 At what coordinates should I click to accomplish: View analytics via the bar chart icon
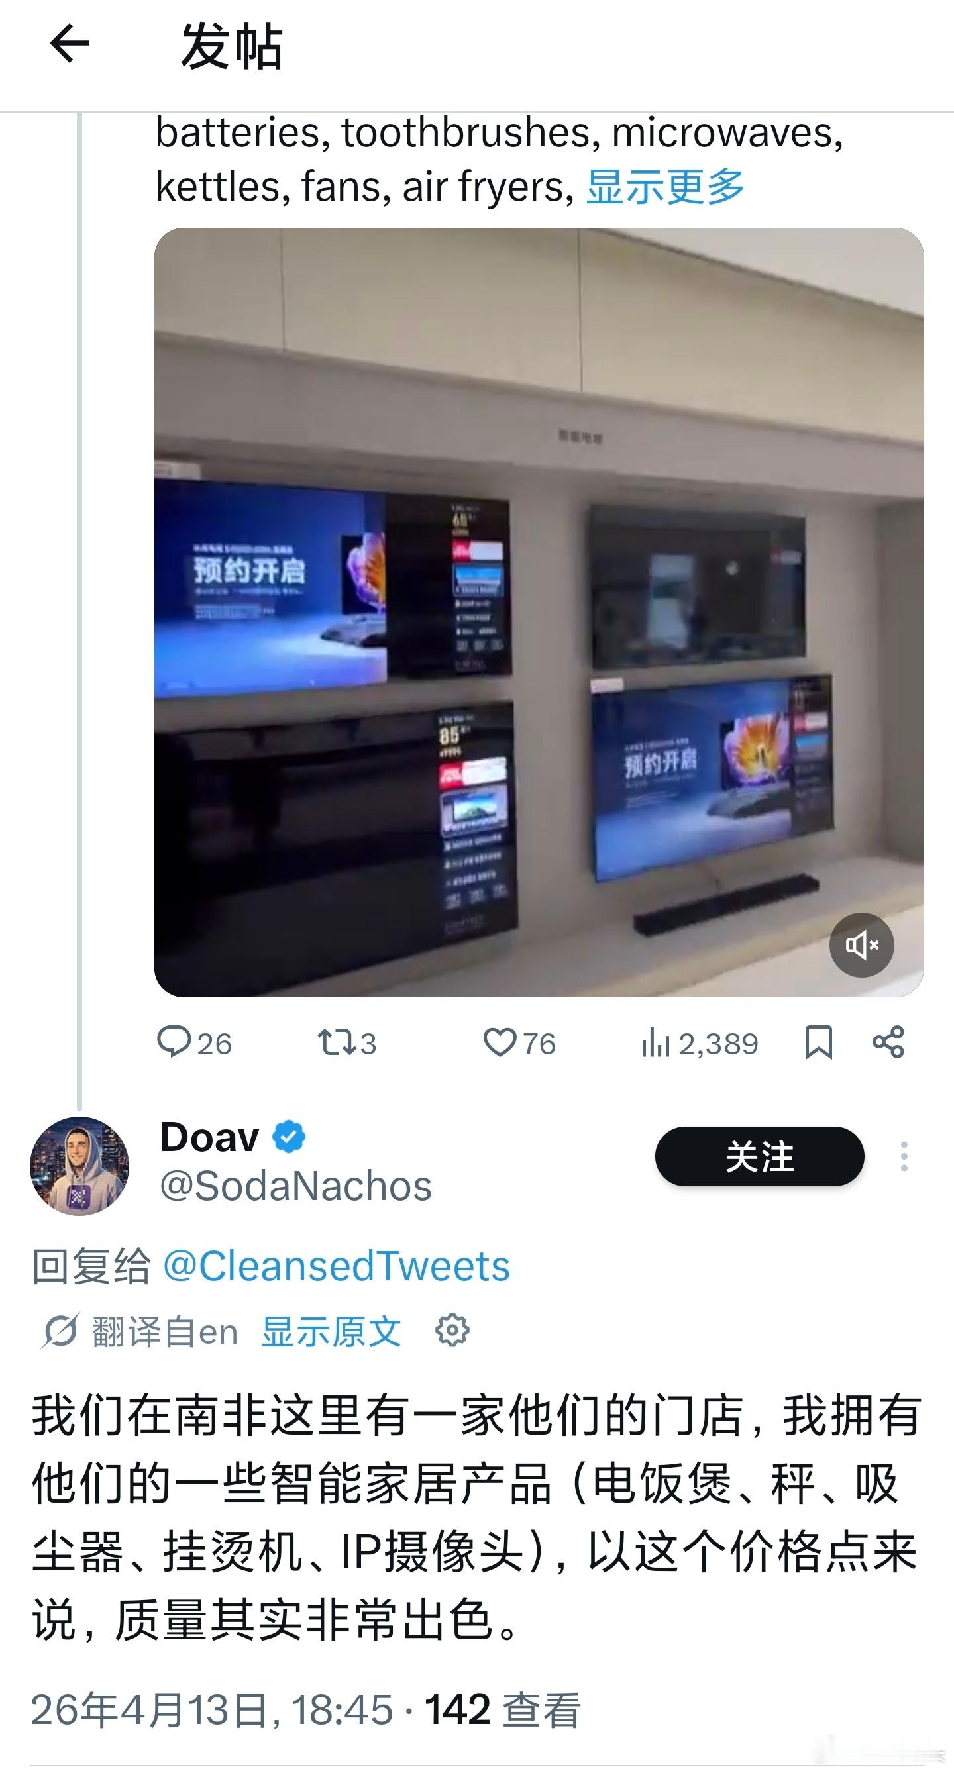click(x=655, y=1042)
